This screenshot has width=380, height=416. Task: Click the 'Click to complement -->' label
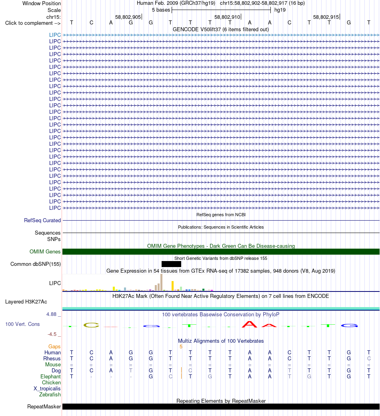[x=33, y=23]
